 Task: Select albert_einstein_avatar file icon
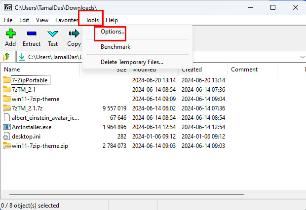(6, 117)
